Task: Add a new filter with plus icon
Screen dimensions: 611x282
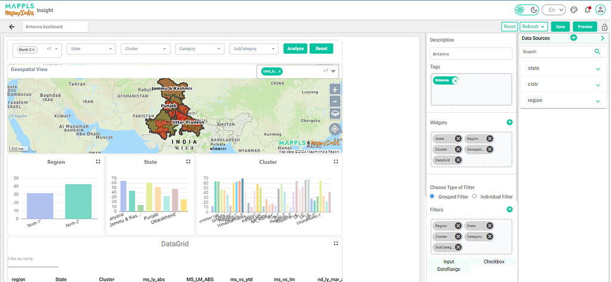Action: [x=510, y=209]
